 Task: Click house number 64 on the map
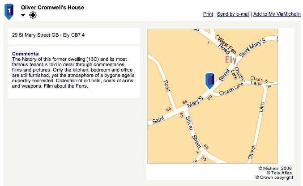[x=185, y=102]
